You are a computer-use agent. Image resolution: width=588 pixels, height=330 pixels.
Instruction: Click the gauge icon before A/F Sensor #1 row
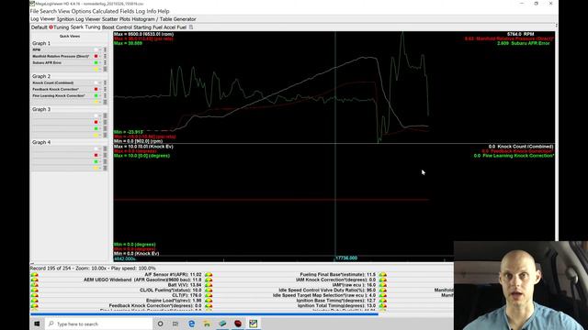tap(34, 275)
